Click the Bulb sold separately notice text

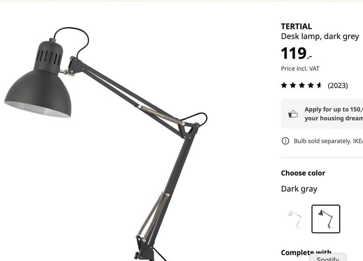pyautogui.click(x=328, y=141)
